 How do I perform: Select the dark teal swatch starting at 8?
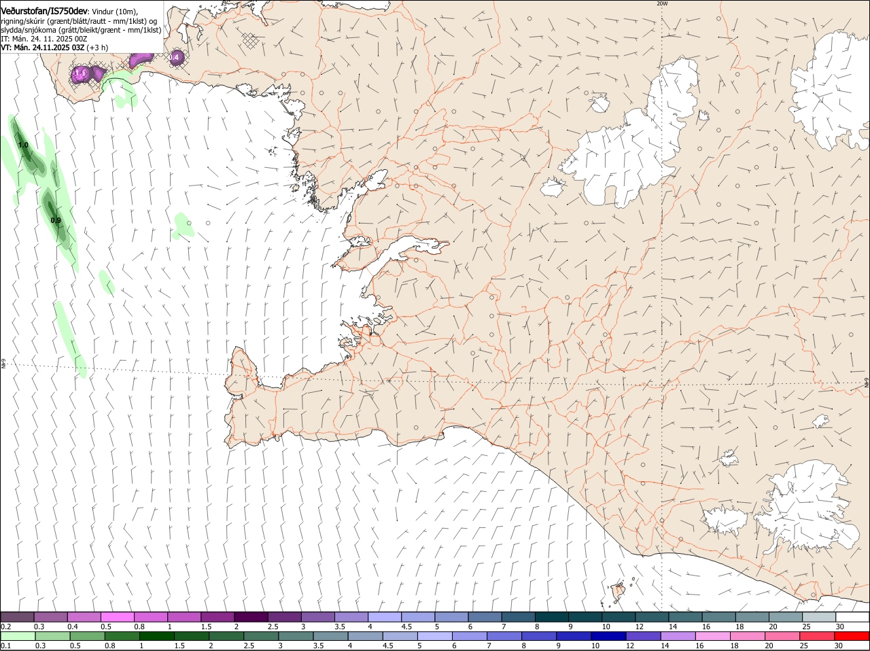click(551, 617)
